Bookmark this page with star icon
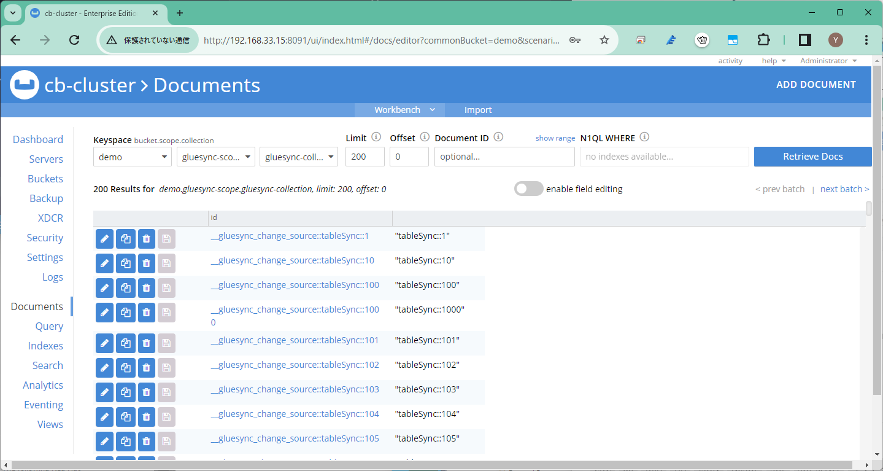Screen dimensions: 883x471 [604, 40]
